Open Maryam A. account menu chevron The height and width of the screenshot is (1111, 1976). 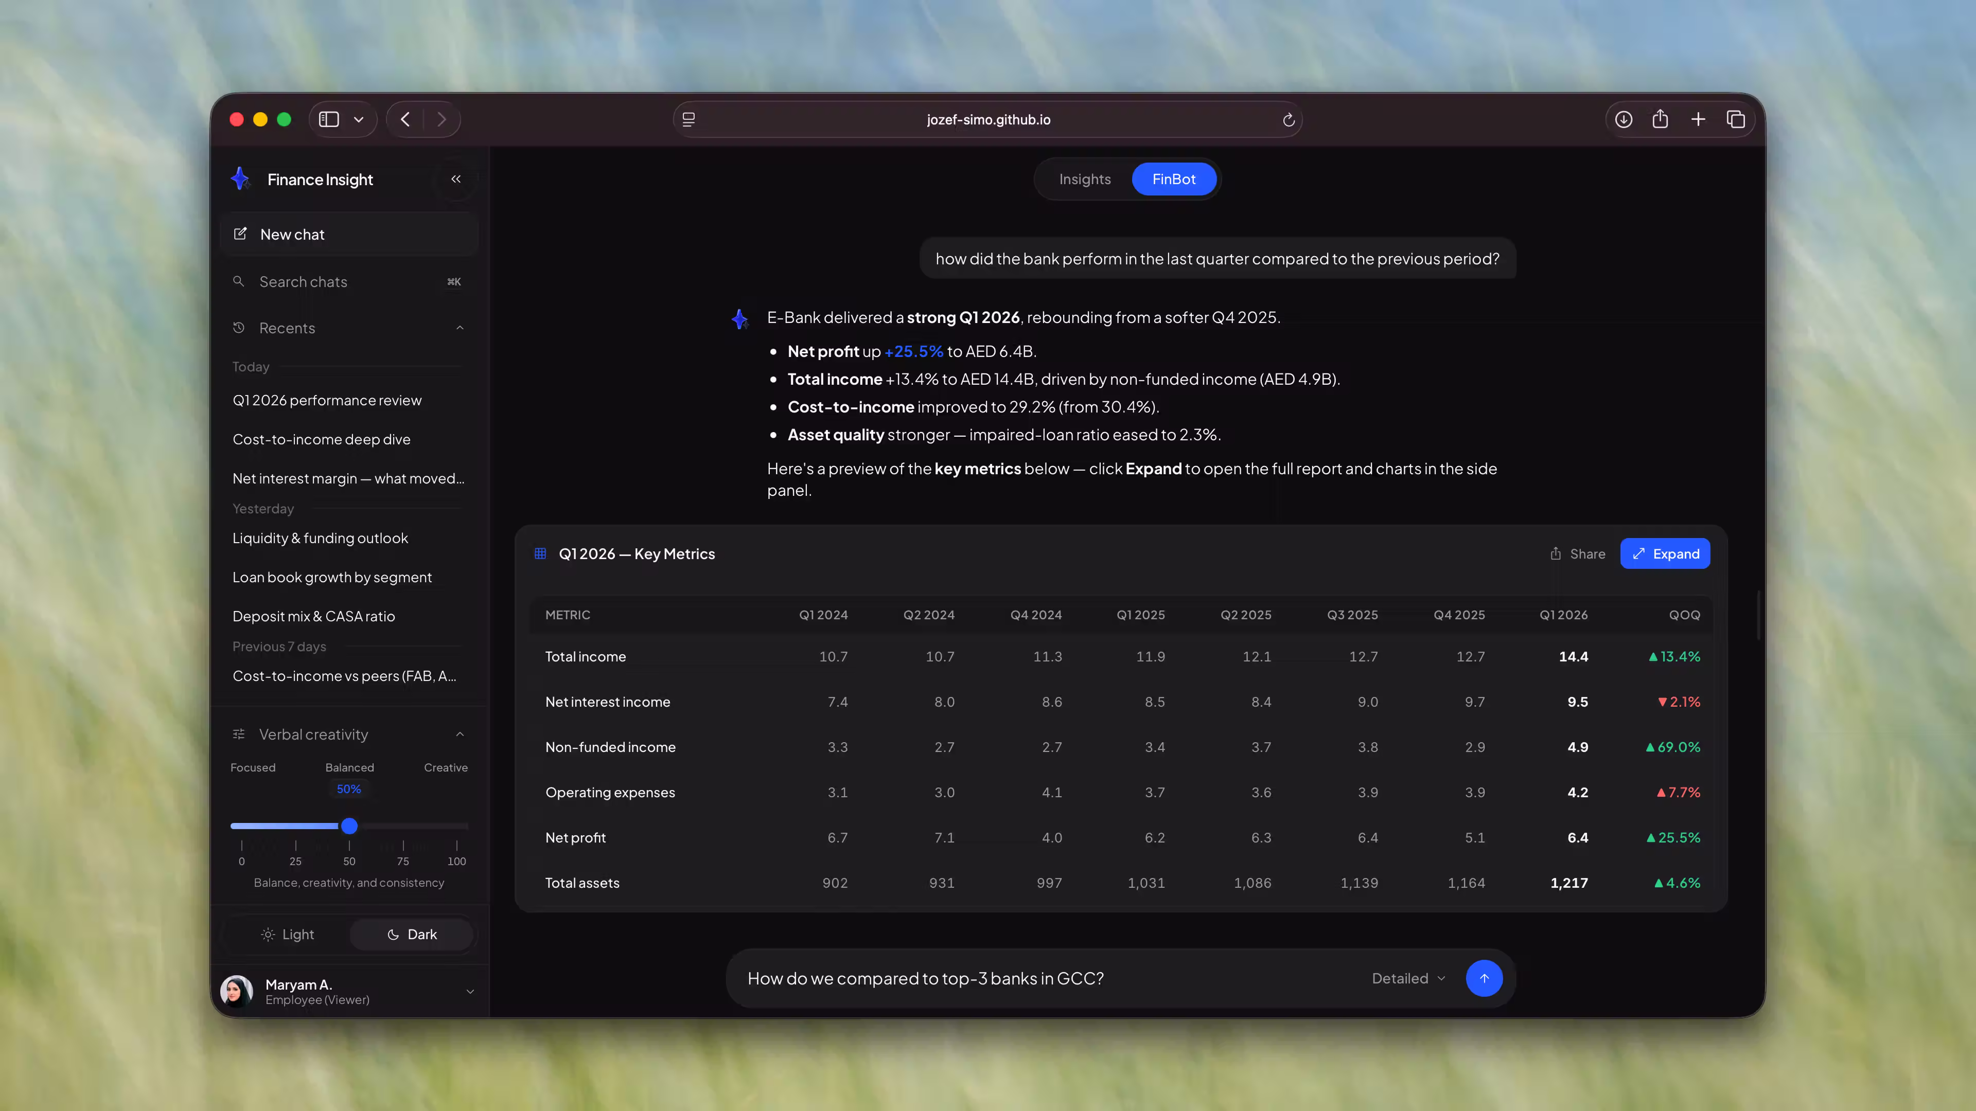tap(470, 991)
